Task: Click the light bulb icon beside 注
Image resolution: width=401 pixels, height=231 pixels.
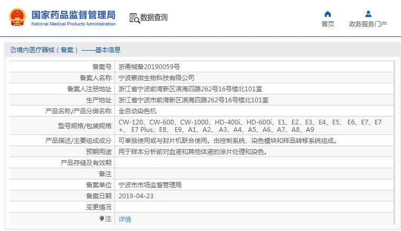Action: tap(102, 218)
